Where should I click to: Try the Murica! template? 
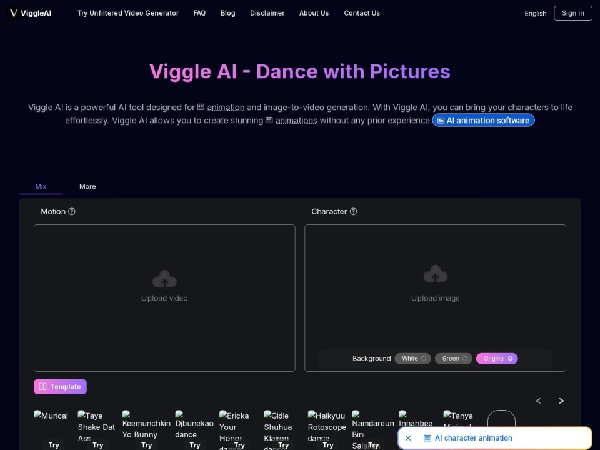(x=54, y=445)
